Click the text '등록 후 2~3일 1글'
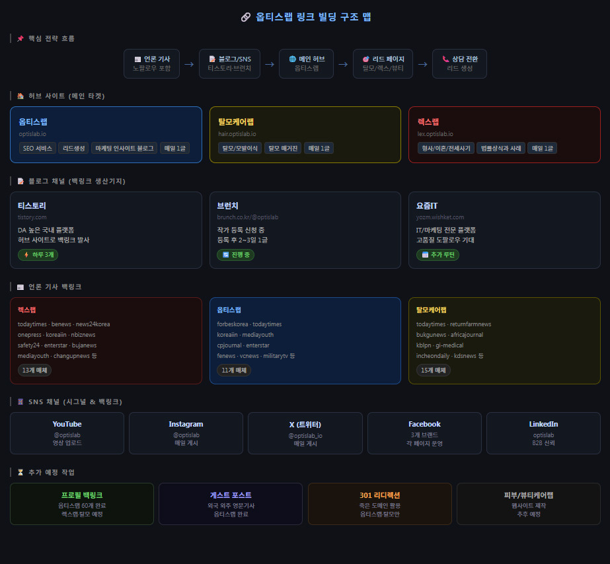The image size is (610, 564). pyautogui.click(x=242, y=240)
